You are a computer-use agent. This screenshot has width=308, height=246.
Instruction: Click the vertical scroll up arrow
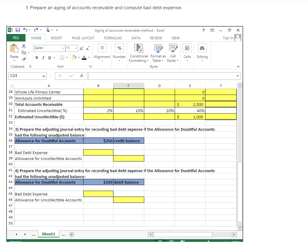[240, 85]
